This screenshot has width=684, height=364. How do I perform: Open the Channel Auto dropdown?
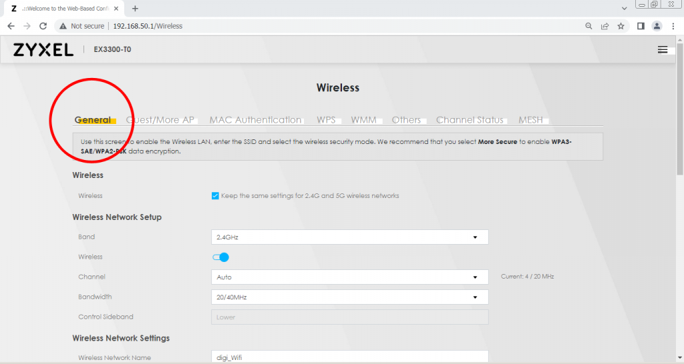(349, 277)
